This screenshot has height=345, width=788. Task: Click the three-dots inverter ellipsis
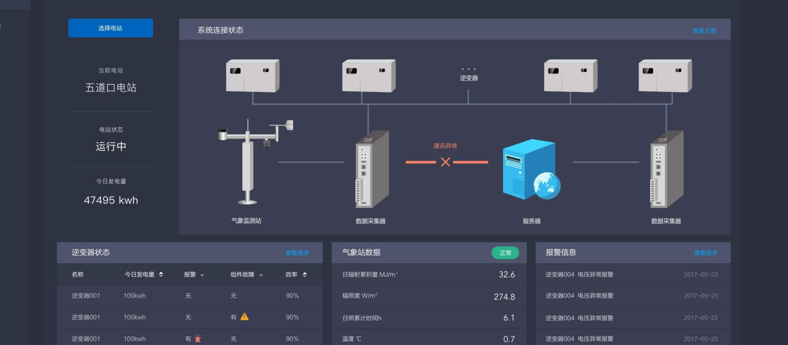coord(468,69)
